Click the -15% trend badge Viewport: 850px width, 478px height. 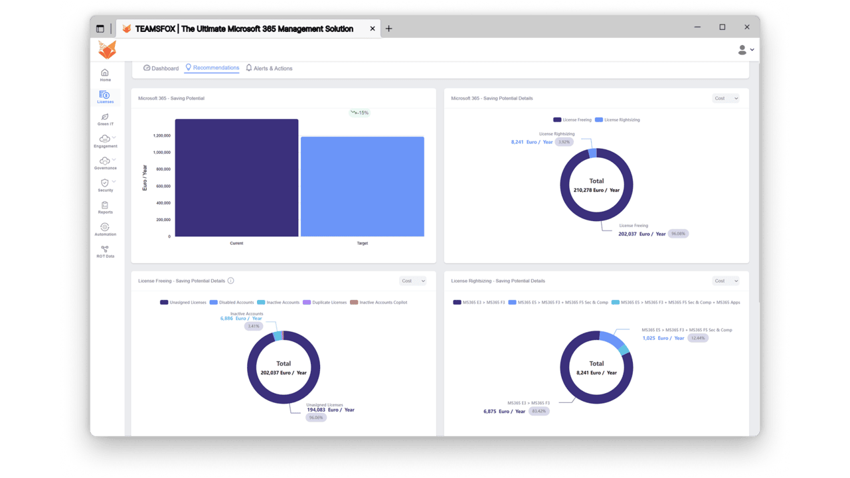(x=360, y=113)
